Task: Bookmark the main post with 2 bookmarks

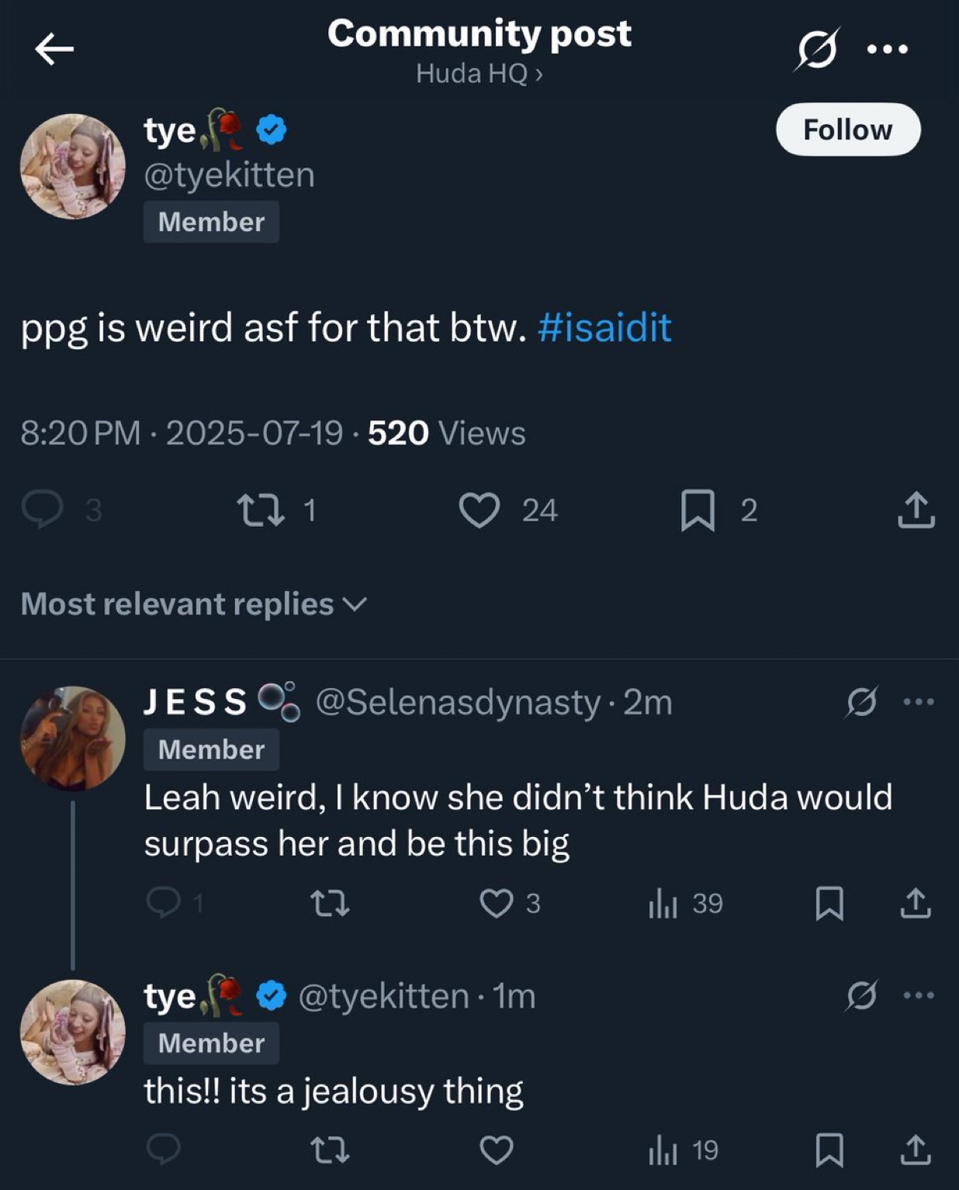Action: (698, 510)
